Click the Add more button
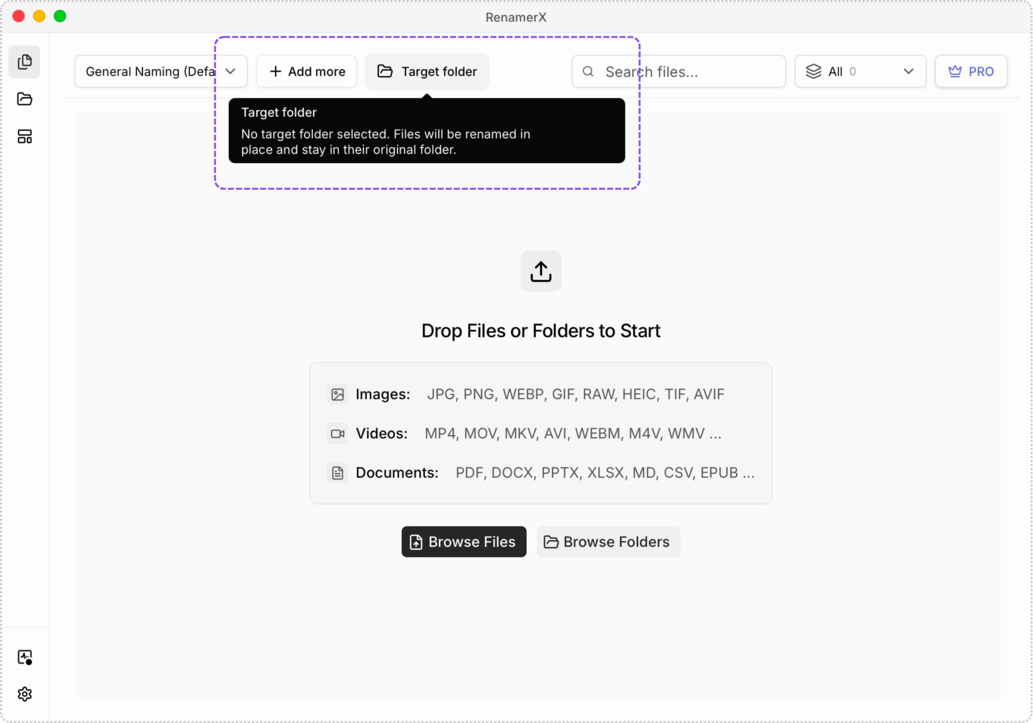This screenshot has height=723, width=1033. click(307, 72)
